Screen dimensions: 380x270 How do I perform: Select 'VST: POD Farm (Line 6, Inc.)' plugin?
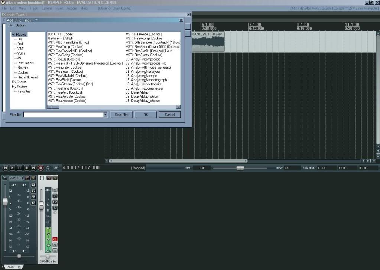[x=68, y=42]
